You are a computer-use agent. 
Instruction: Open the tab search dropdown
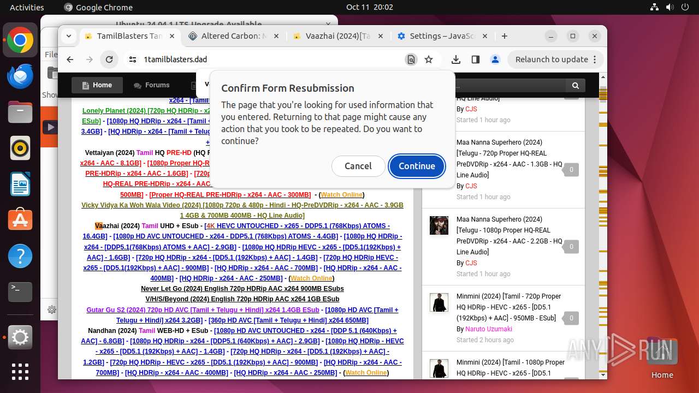(x=69, y=36)
